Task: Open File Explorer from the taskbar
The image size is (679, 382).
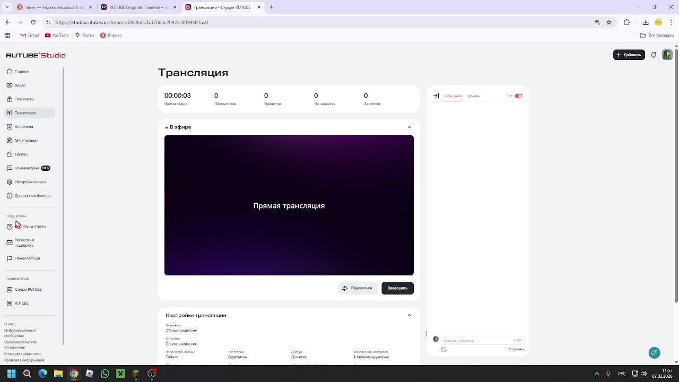Action: click(58, 374)
